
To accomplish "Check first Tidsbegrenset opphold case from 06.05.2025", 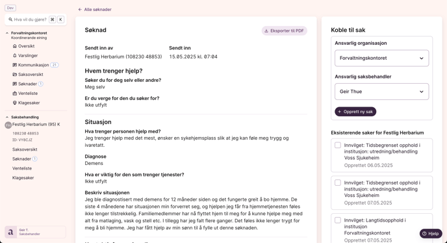I will pyautogui.click(x=338, y=145).
